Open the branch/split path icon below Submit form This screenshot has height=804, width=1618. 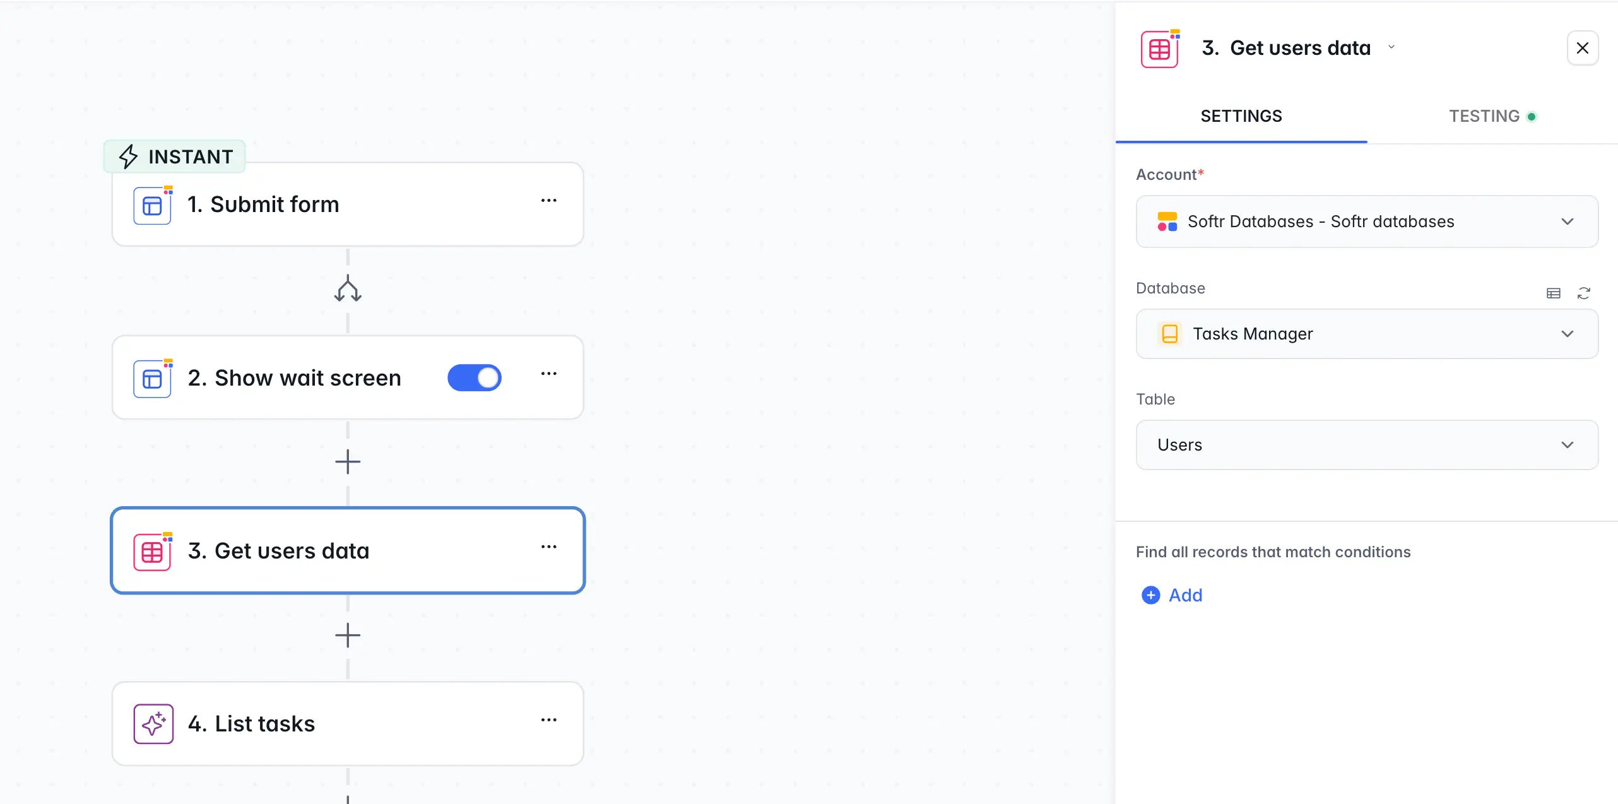click(x=348, y=290)
